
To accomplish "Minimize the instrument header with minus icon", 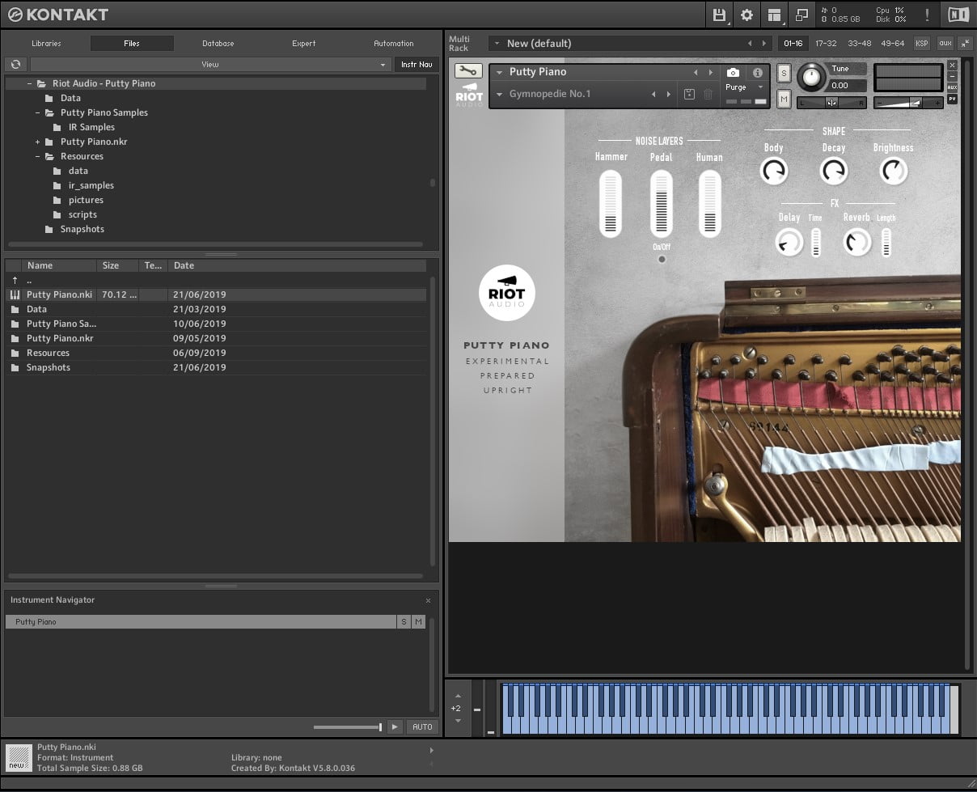I will coord(952,76).
